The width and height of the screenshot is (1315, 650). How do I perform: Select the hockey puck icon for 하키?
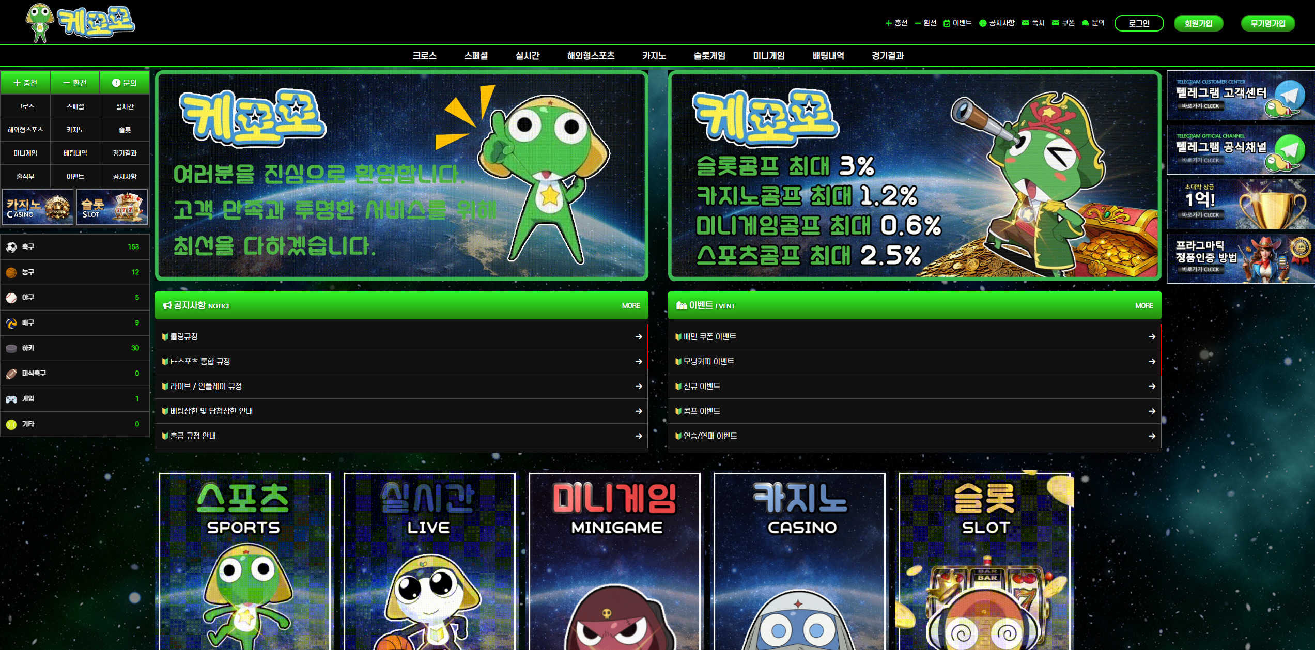tap(11, 348)
